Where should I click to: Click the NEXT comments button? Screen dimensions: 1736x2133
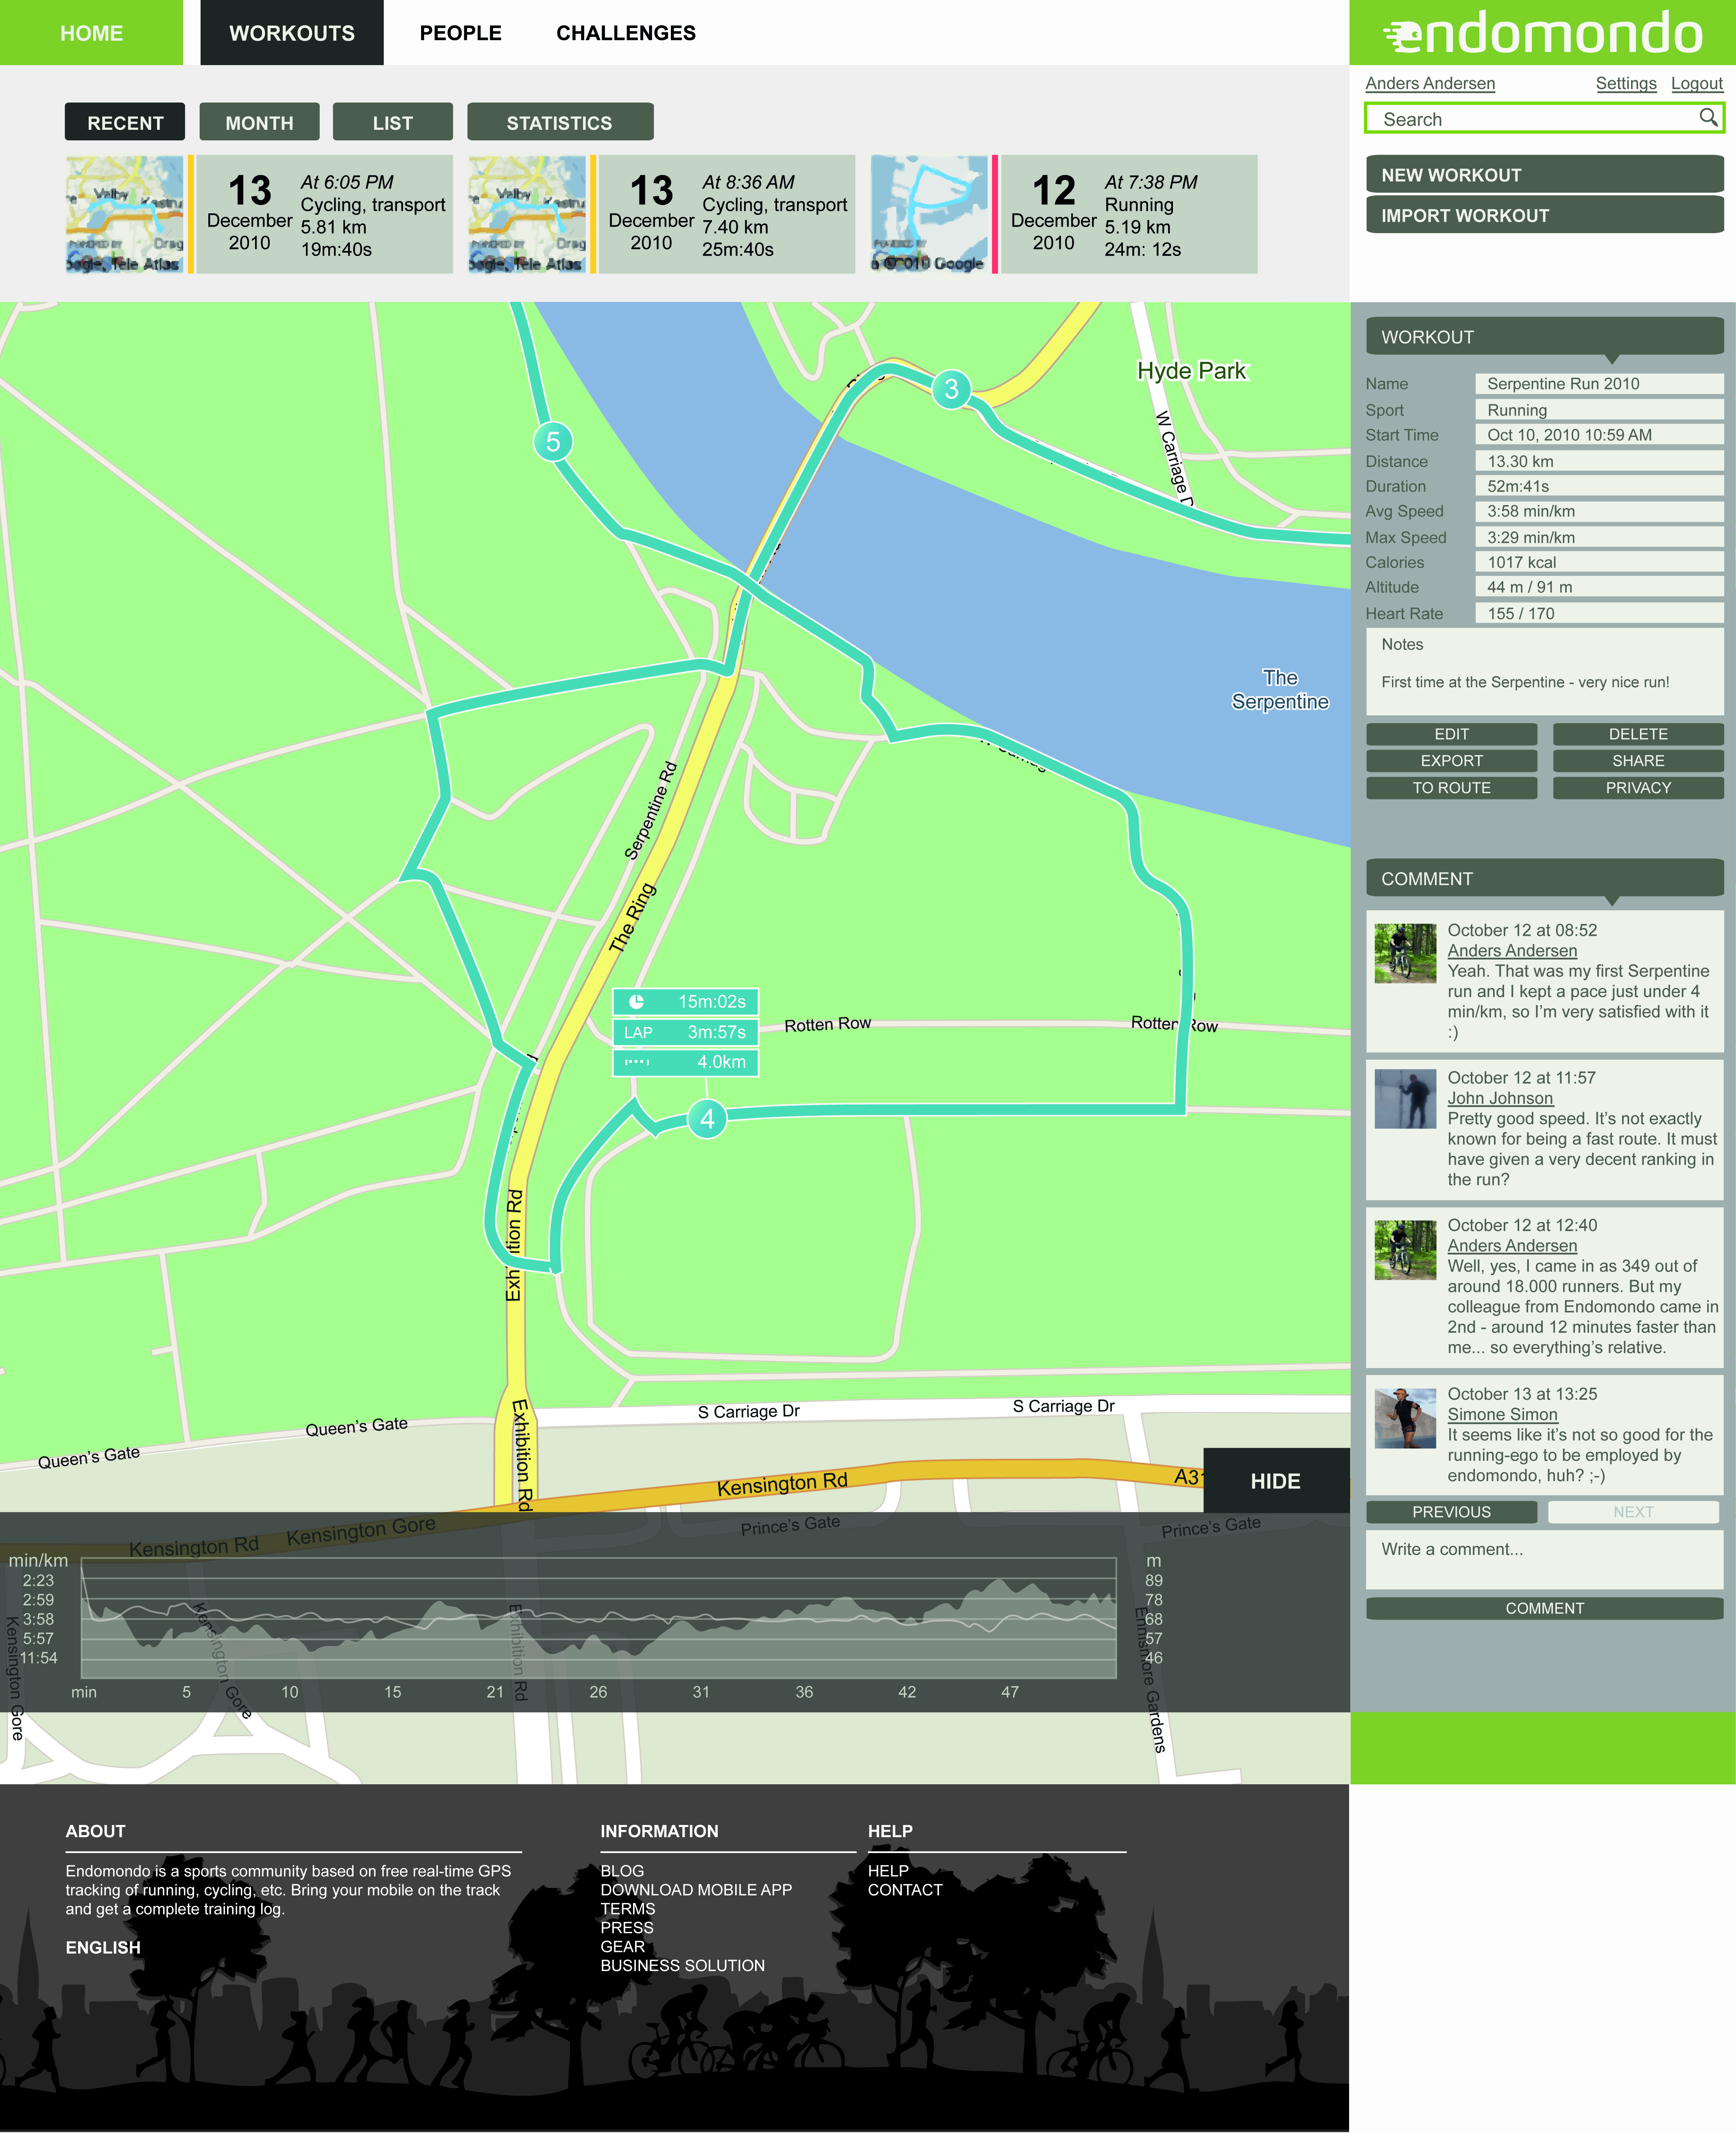tap(1633, 1512)
